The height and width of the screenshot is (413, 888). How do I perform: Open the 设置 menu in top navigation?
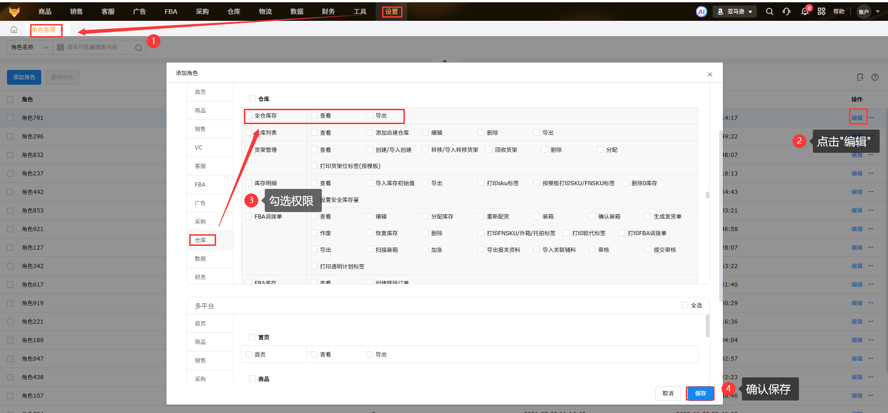pyautogui.click(x=391, y=12)
